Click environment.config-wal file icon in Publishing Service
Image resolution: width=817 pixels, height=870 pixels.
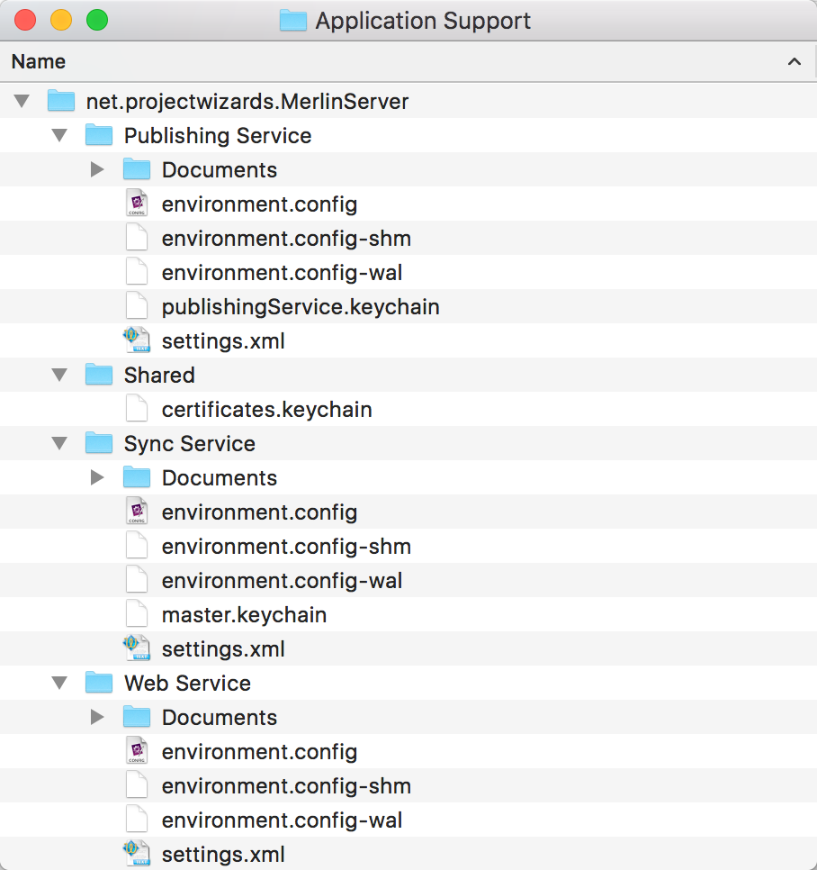point(137,272)
